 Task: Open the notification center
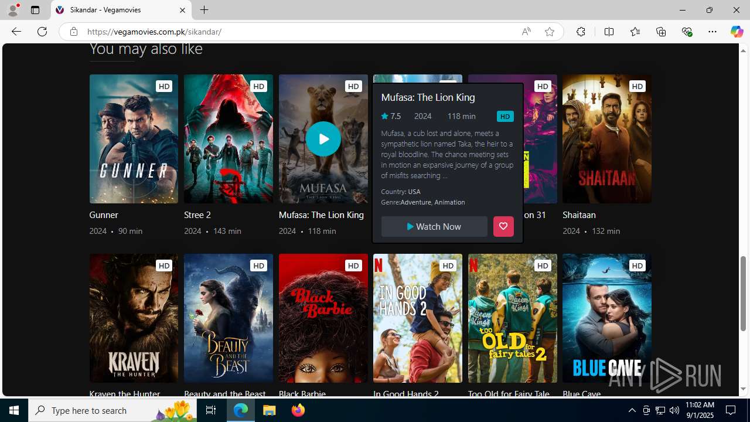tap(731, 410)
